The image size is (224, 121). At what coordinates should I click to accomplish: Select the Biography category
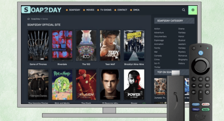(183, 60)
